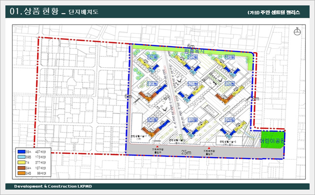
Task: Select the yellow 74 legend swatch
Action: coord(22,163)
